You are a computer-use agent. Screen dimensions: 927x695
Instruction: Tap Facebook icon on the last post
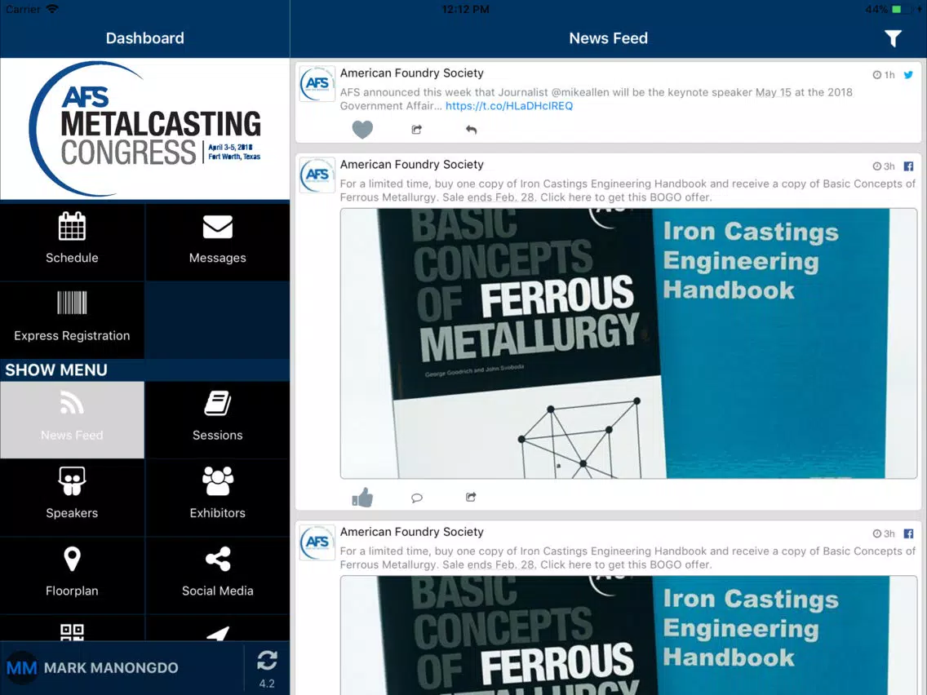tap(909, 533)
